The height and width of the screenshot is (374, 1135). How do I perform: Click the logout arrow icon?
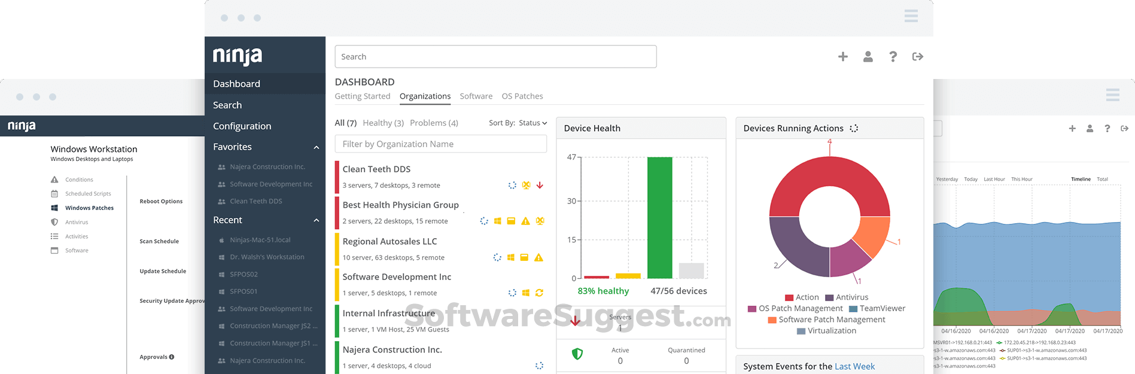(917, 57)
